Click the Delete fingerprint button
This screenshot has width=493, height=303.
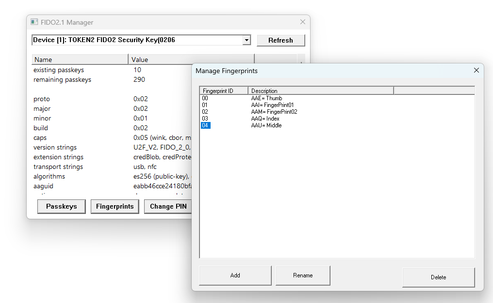point(438,277)
